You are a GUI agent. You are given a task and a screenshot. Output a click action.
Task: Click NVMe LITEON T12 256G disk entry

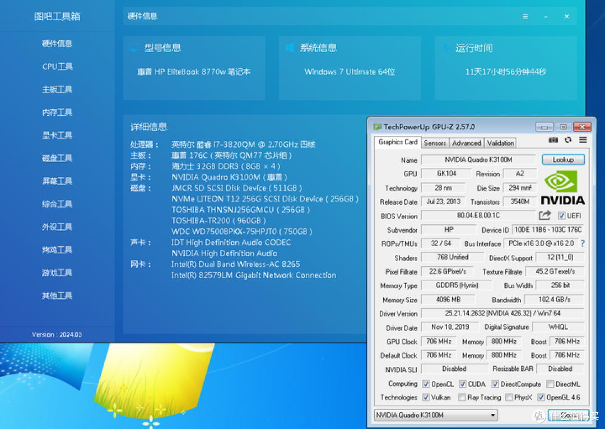265,199
